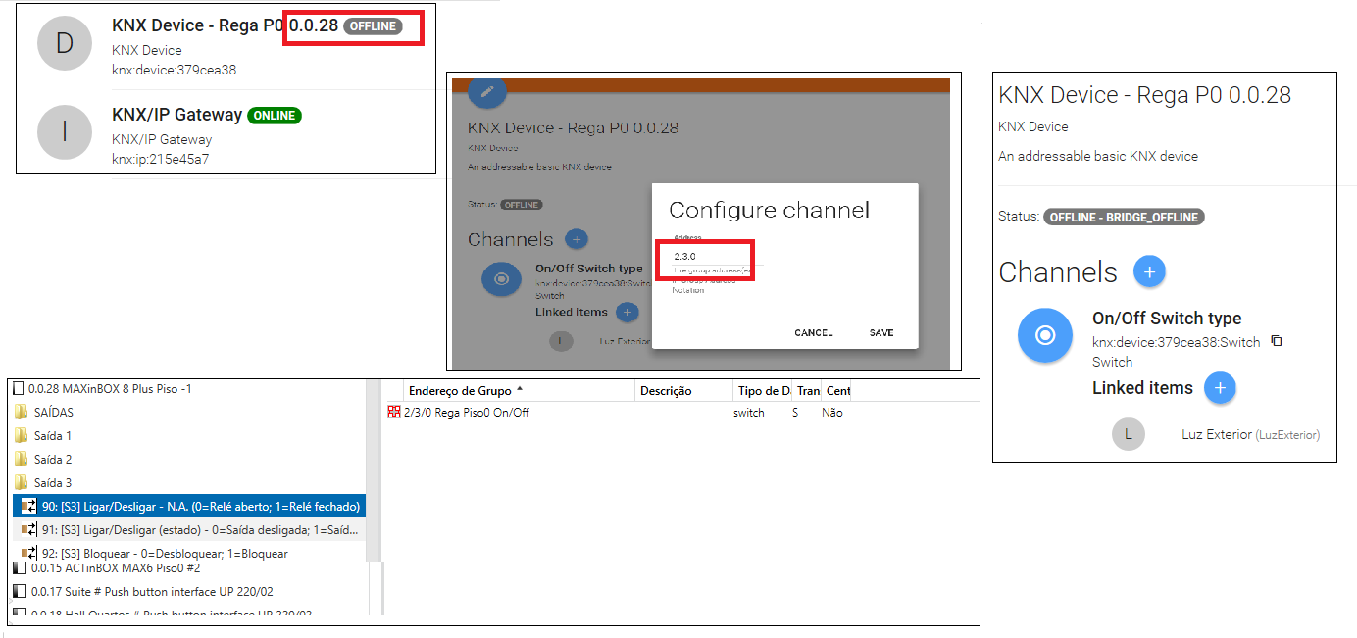Click the 0.0.15 ACTinBOX device icon
The width and height of the screenshot is (1357, 638).
[x=19, y=567]
